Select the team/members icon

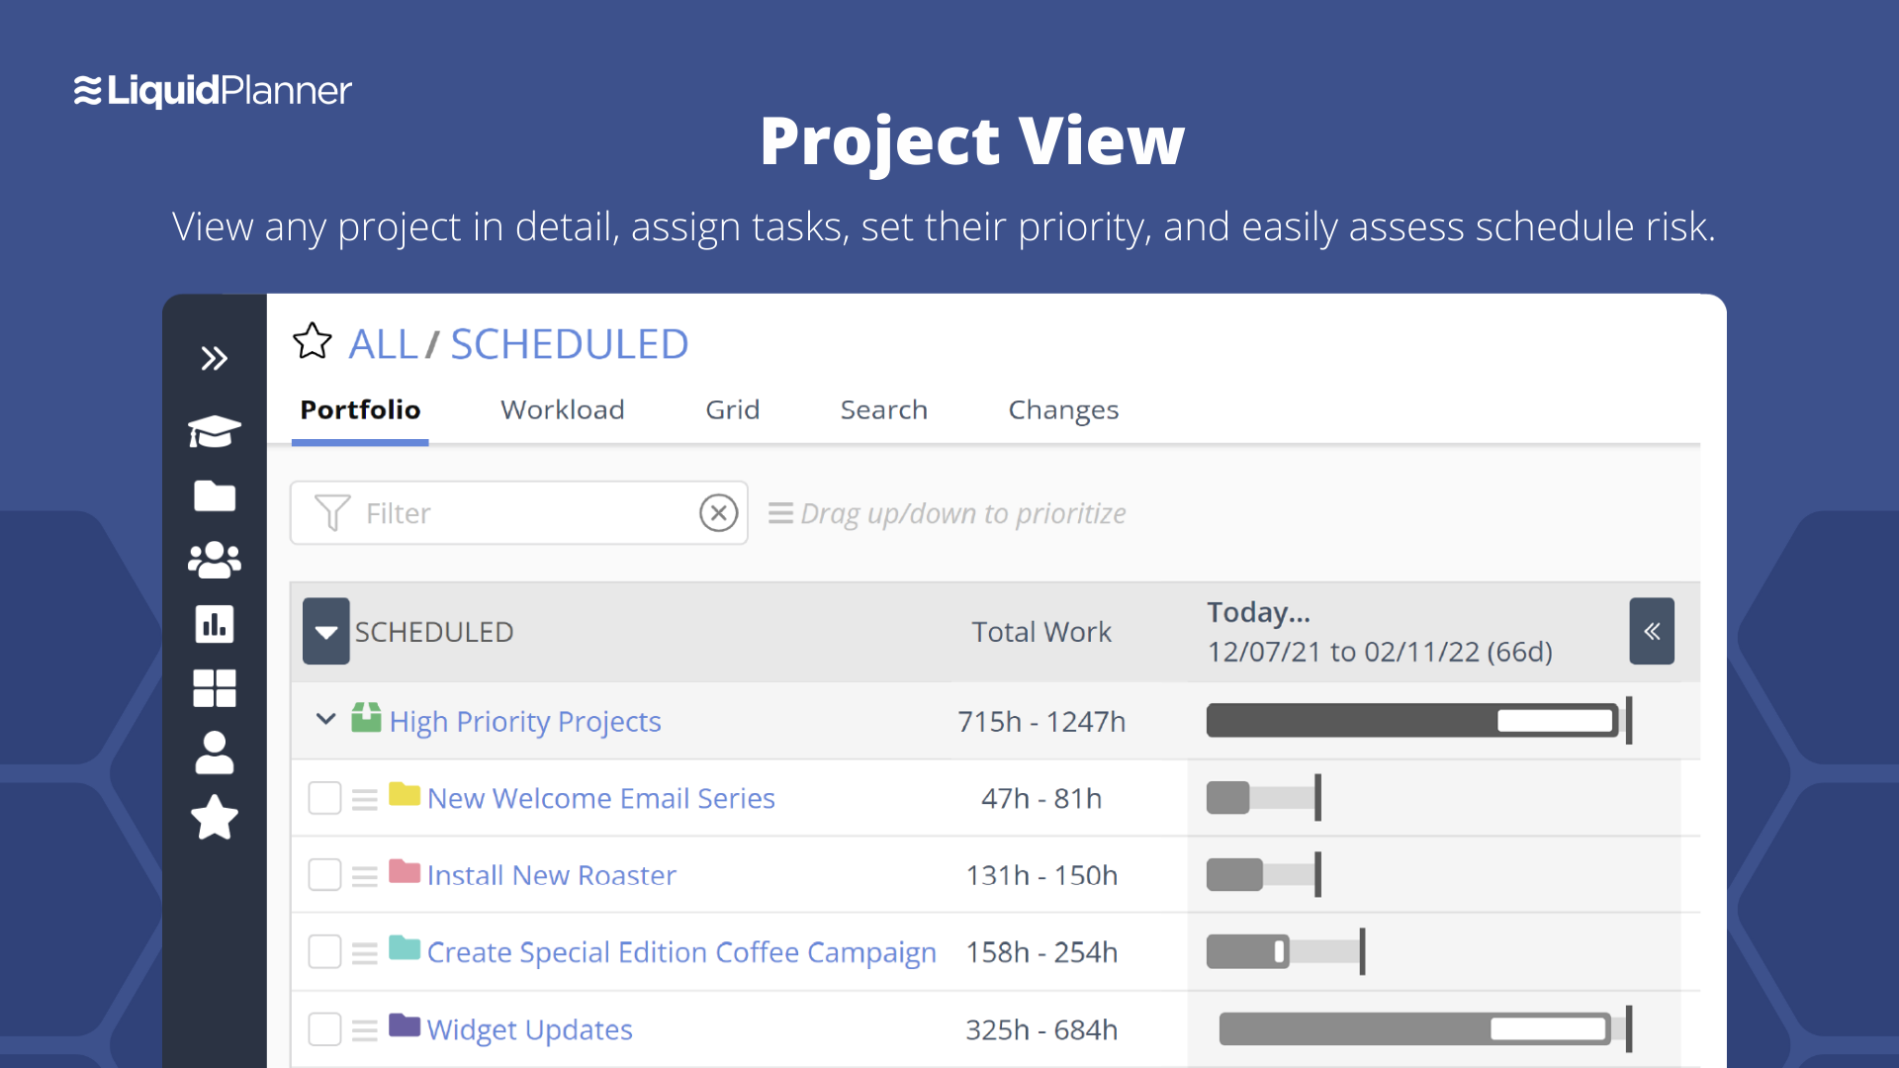(213, 560)
